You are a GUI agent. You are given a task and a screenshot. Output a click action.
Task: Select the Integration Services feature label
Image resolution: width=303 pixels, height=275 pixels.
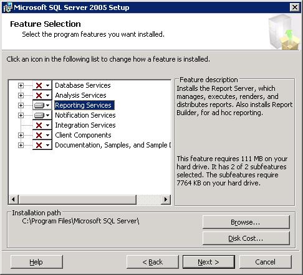click(x=85, y=125)
